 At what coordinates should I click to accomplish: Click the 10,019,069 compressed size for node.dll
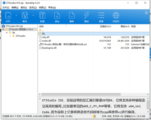pyautogui.click(x=105, y=41)
